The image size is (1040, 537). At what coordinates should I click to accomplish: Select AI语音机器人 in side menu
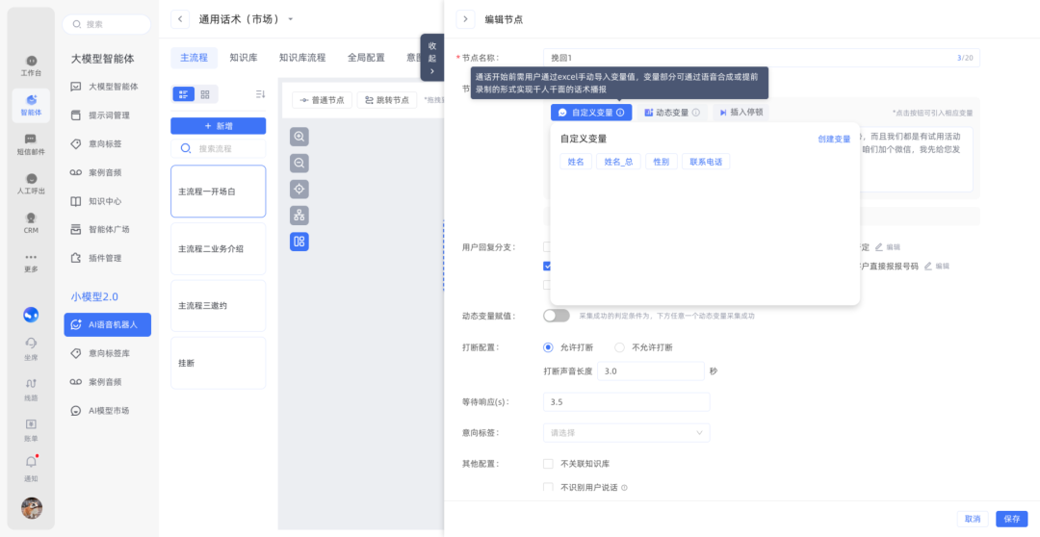[108, 325]
